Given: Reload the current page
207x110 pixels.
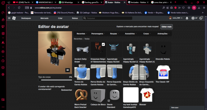Looking at the screenshot, I should click(x=19, y=8).
